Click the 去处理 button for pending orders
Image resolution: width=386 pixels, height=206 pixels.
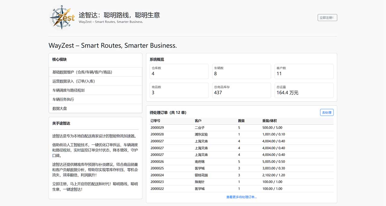pyautogui.click(x=327, y=112)
